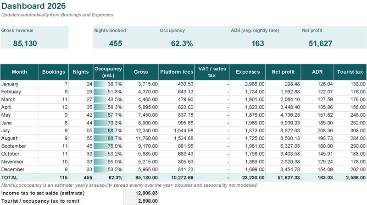
Task: Click January net profit 298.48
Action: (283, 84)
